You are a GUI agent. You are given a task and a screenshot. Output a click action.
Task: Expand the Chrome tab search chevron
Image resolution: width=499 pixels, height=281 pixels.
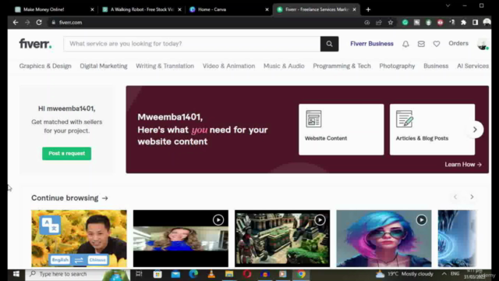[448, 5]
